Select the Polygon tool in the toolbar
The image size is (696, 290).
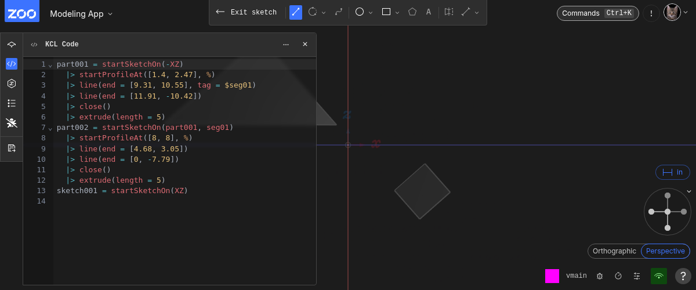click(x=412, y=12)
